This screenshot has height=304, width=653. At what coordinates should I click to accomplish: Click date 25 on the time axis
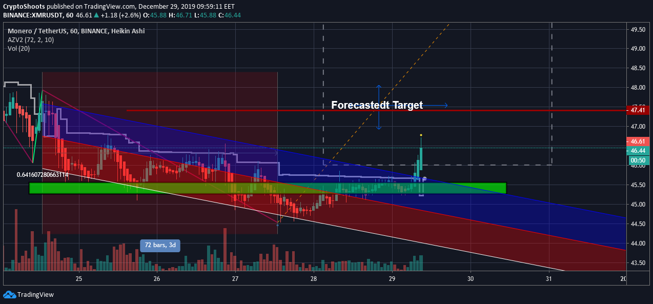[79, 278]
